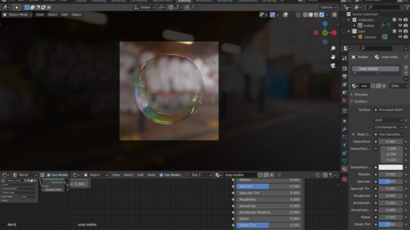Open the viewport View menu
This screenshot has width=410, height=230.
(40, 15)
